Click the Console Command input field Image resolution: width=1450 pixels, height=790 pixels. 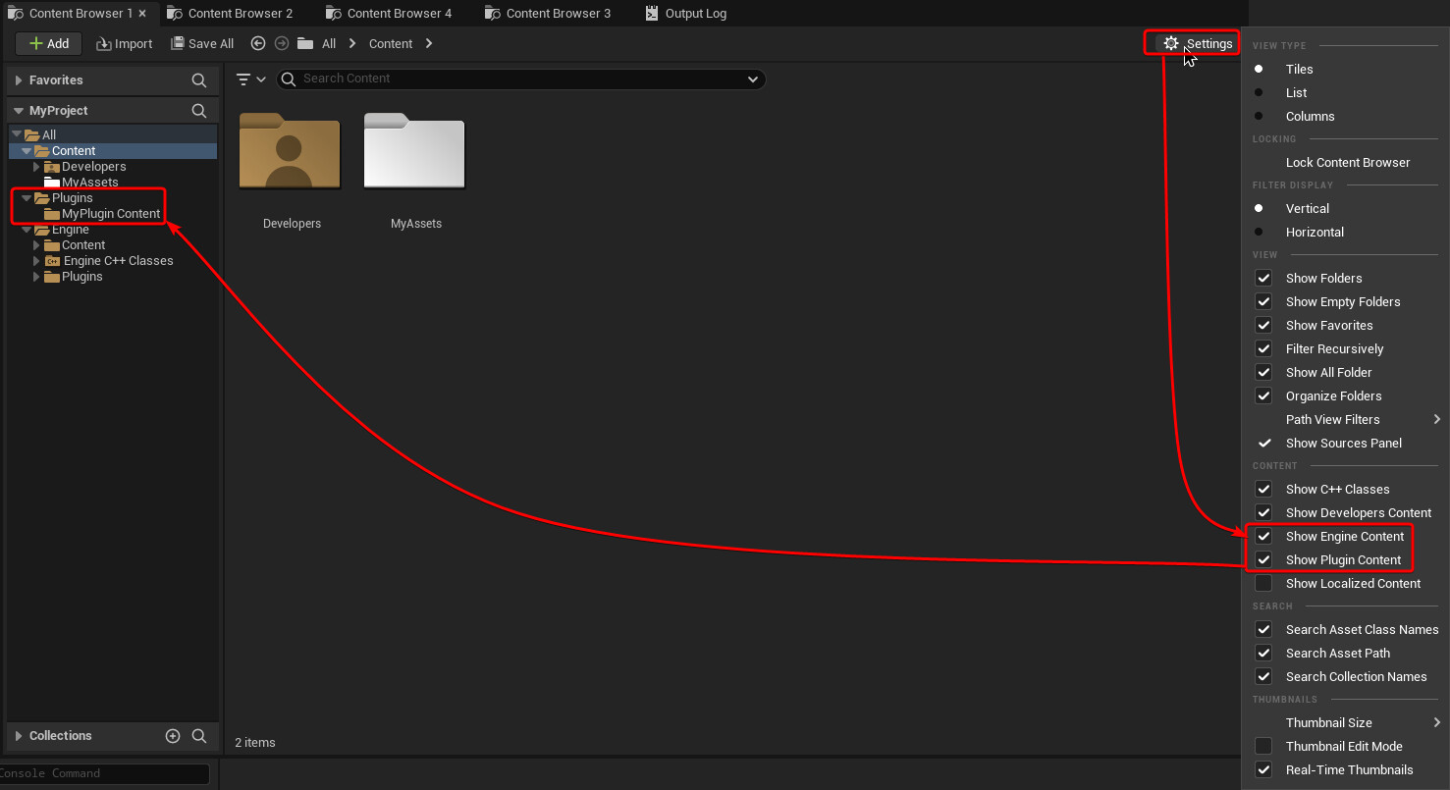106,773
